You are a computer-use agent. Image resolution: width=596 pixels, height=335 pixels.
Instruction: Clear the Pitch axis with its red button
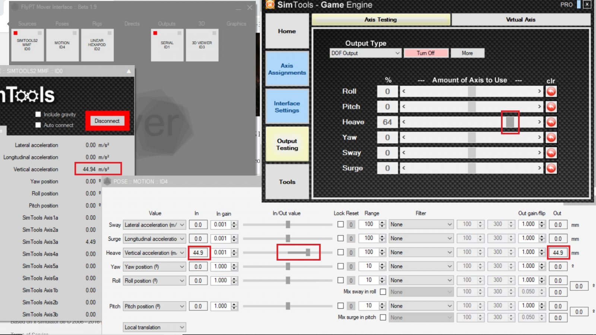(551, 107)
